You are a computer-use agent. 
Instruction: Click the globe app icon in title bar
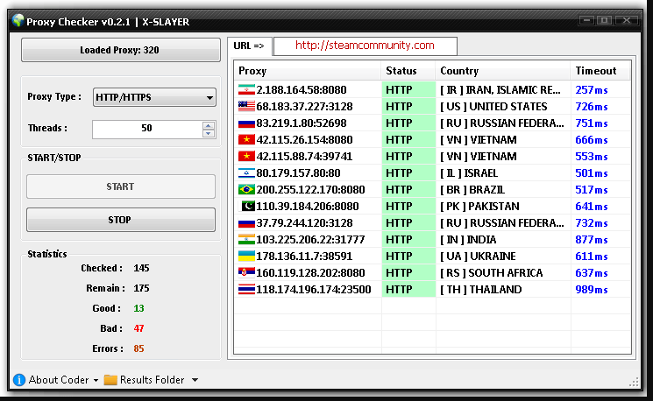[x=18, y=21]
